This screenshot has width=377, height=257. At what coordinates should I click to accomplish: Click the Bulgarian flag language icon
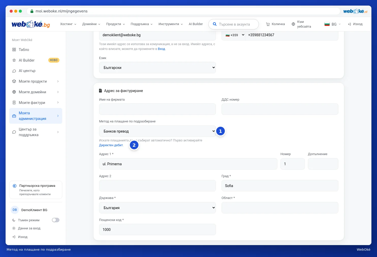coord(327,24)
